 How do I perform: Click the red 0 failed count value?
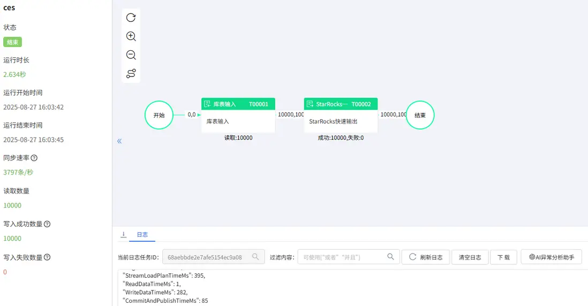[5, 272]
